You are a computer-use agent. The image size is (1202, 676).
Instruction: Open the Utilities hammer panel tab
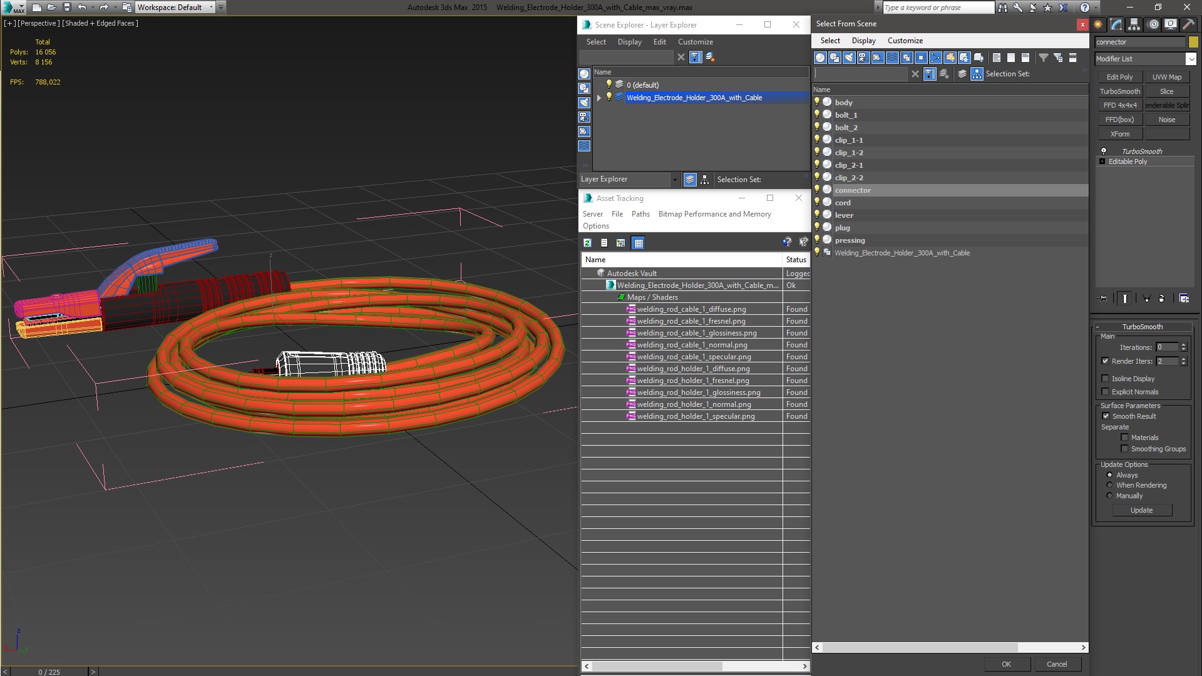pyautogui.click(x=1188, y=24)
